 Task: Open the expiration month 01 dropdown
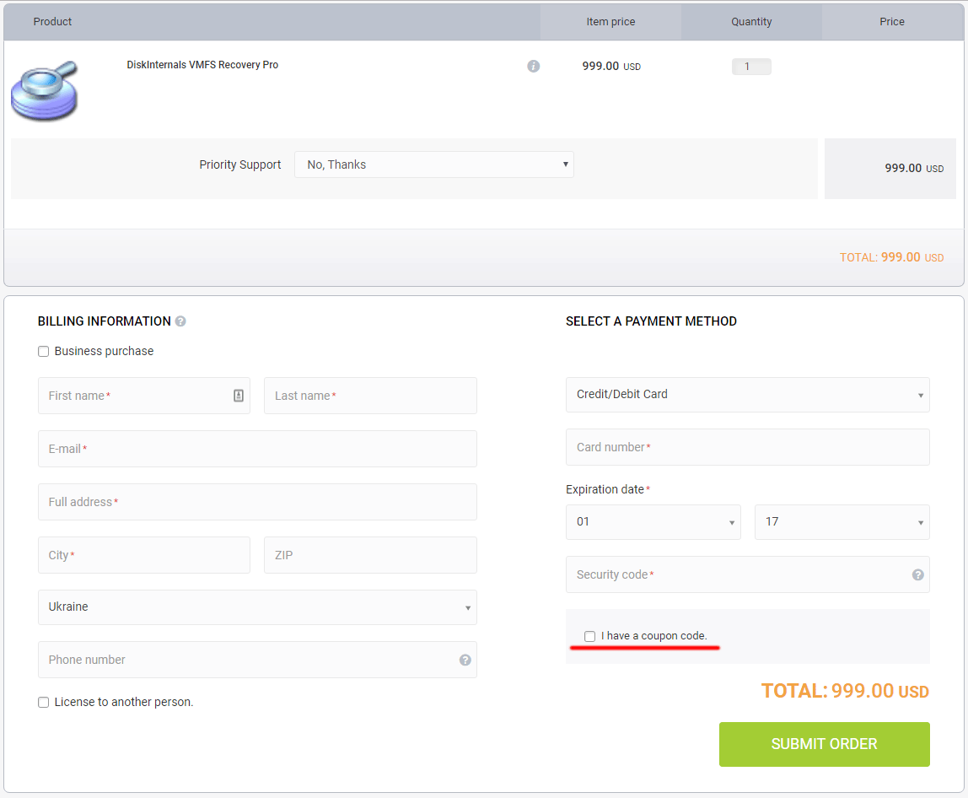click(x=653, y=522)
